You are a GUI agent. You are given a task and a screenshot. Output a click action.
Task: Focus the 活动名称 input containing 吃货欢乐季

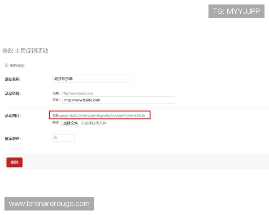(x=91, y=79)
